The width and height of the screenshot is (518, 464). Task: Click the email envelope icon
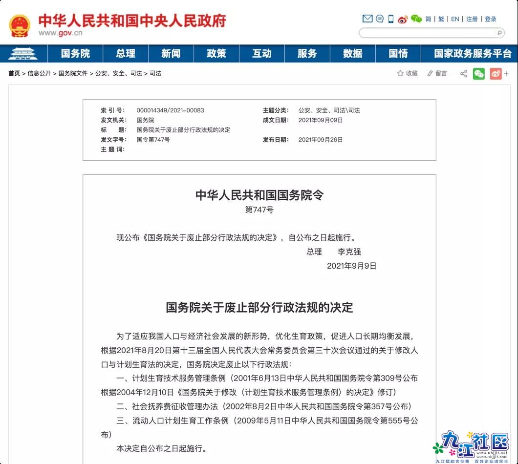(x=367, y=19)
